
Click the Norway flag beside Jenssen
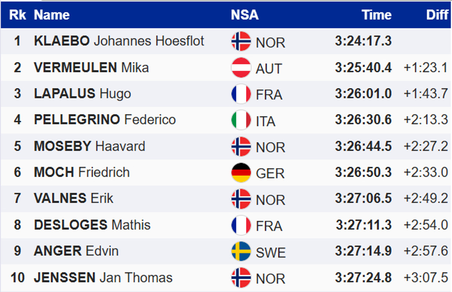[x=241, y=278]
